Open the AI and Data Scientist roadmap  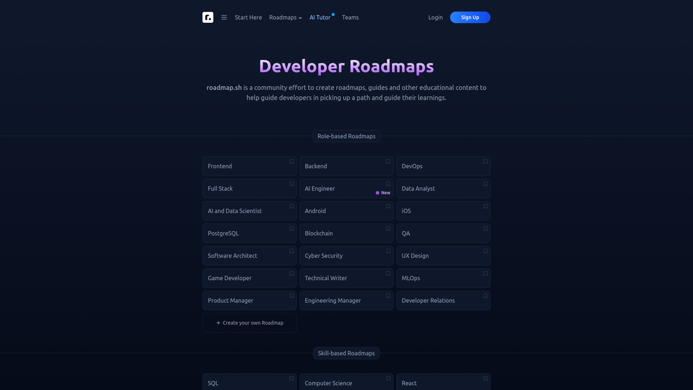pos(250,211)
